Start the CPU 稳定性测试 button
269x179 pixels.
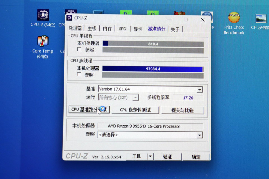pos(135,110)
